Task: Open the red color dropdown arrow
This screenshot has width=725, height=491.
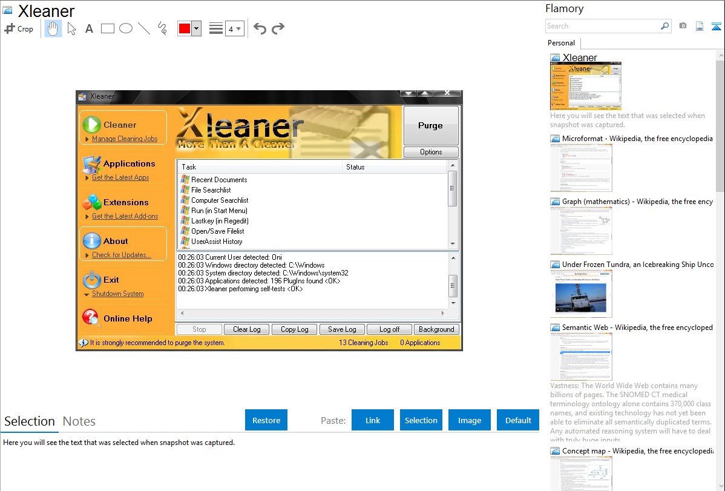Action: [x=196, y=28]
